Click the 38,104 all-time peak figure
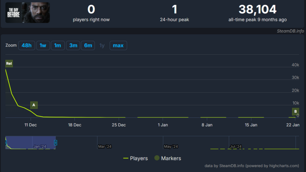Screen dimensions: 306x172 click(x=257, y=9)
